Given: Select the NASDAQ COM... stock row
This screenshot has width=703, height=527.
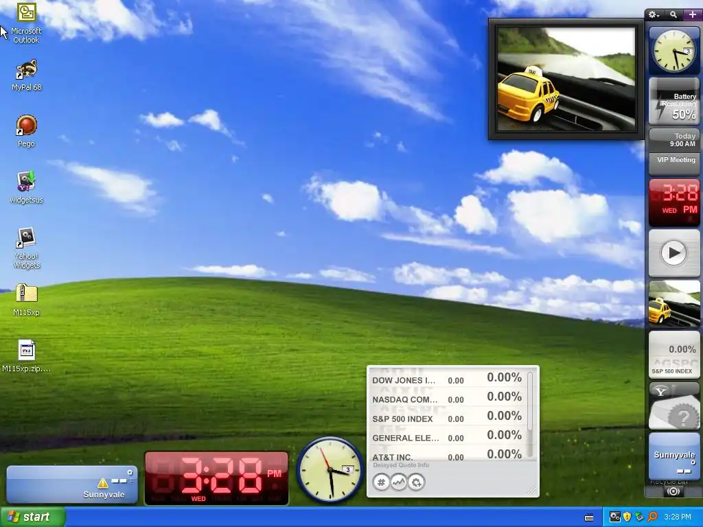Looking at the screenshot, I should [447, 399].
